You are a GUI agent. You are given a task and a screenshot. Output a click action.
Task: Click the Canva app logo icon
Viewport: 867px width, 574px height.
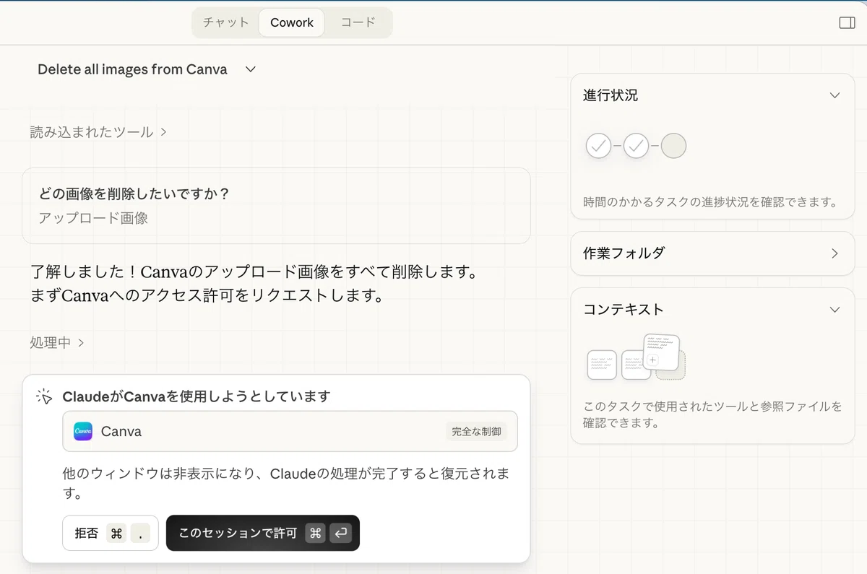coord(83,431)
